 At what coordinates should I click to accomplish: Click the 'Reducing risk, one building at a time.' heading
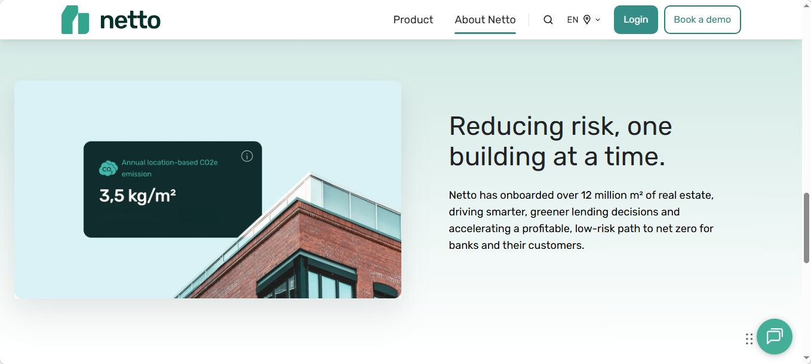click(x=561, y=141)
